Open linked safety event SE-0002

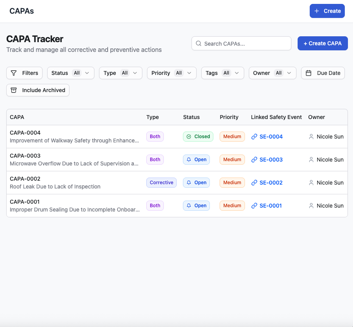pos(271,183)
